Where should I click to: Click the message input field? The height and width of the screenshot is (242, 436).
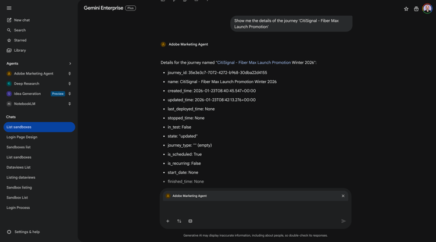[256, 208]
